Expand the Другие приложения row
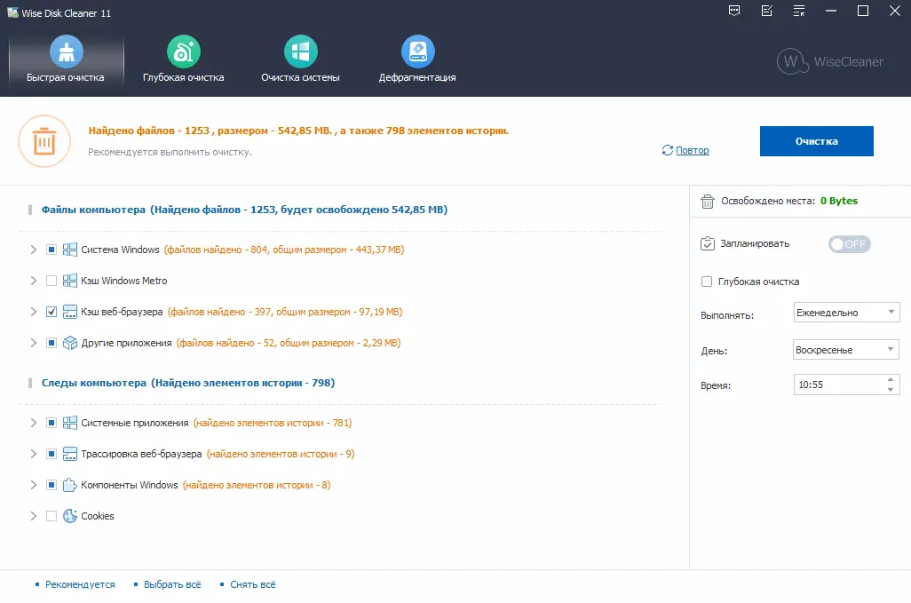The height and width of the screenshot is (603, 911). (34, 343)
